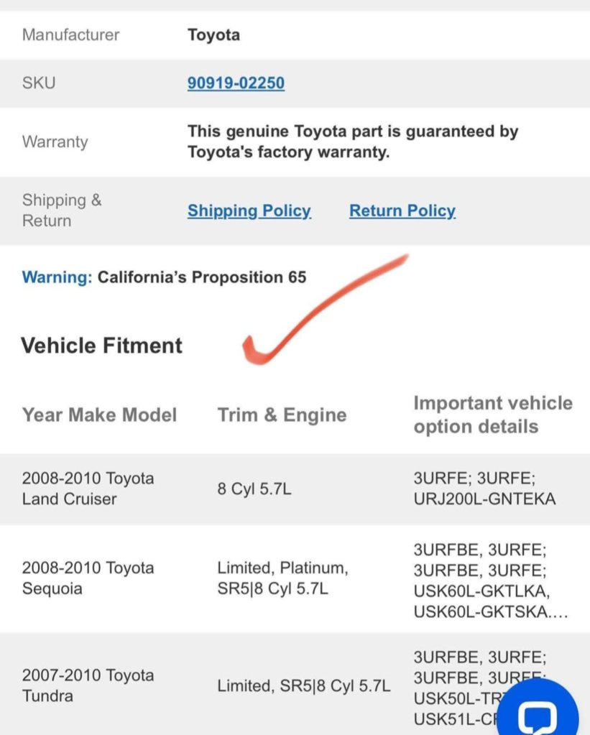Click the Year Make Model column header
The height and width of the screenshot is (735, 590).
pos(99,415)
